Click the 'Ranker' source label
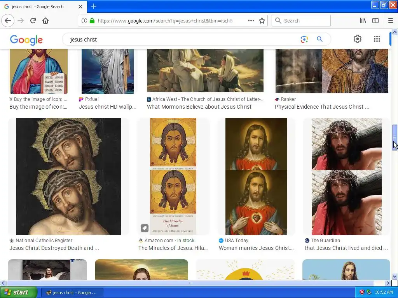 pos(288,99)
